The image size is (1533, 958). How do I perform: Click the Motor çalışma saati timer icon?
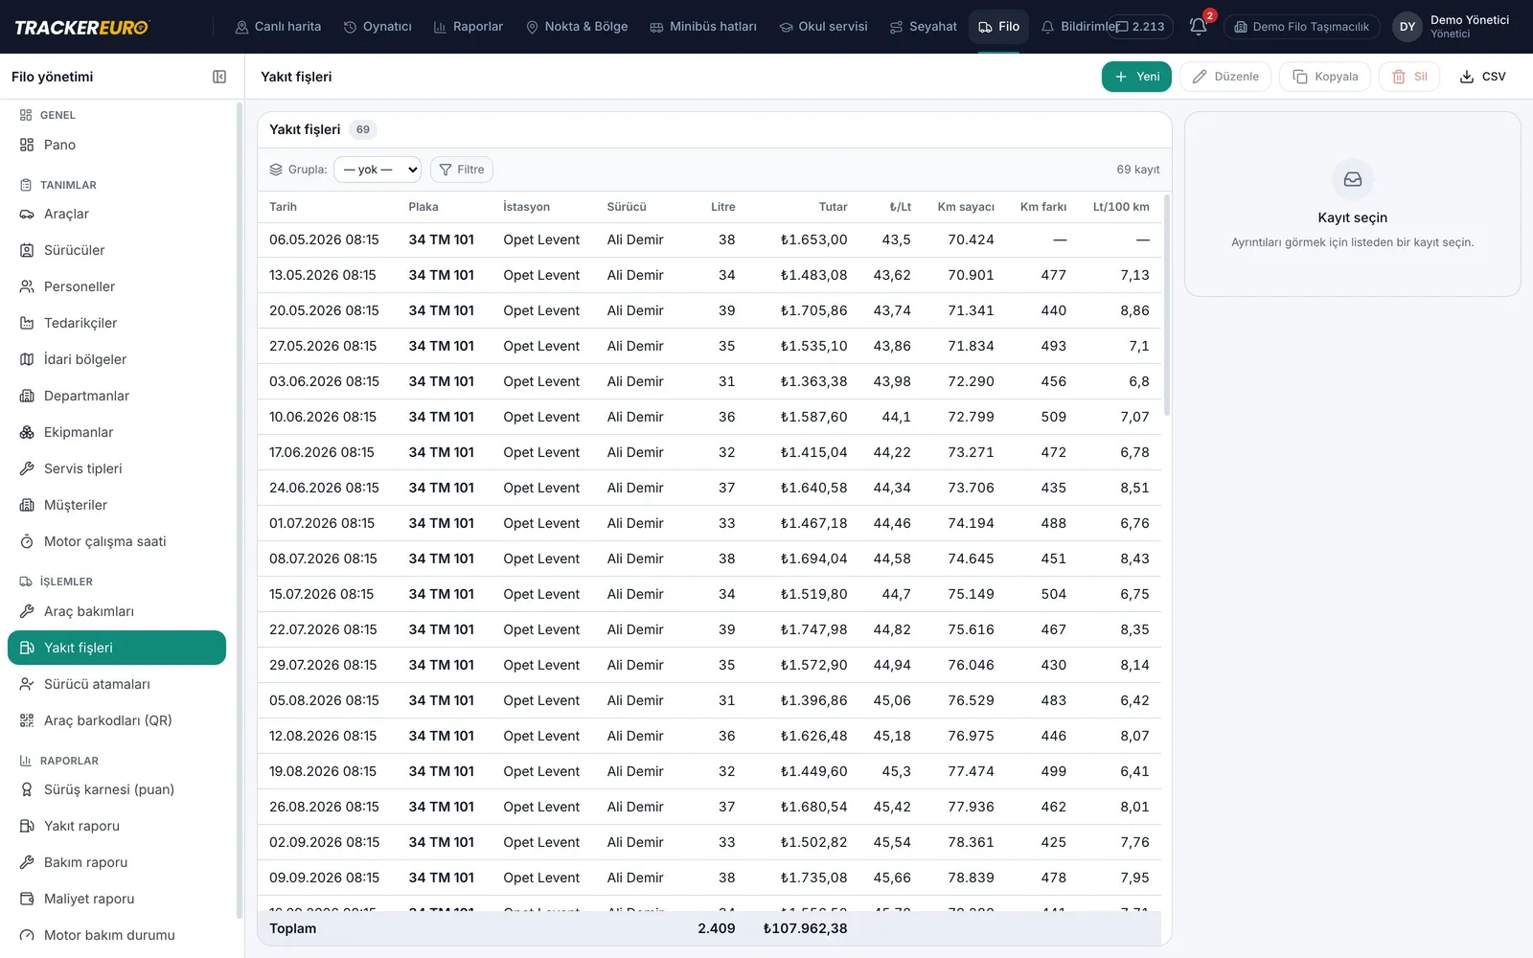(27, 541)
